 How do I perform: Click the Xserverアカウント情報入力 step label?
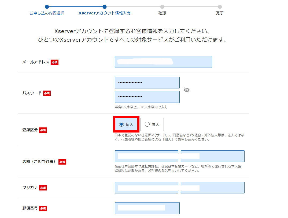(104, 13)
